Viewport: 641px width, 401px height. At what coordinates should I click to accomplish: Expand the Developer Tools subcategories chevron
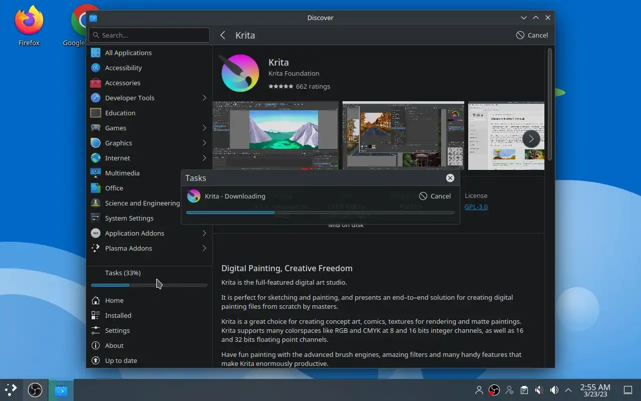204,98
